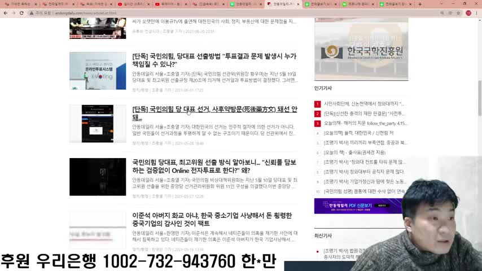Open popular article 출사표(권세경 지음)
482x271 pixels.
(354, 152)
